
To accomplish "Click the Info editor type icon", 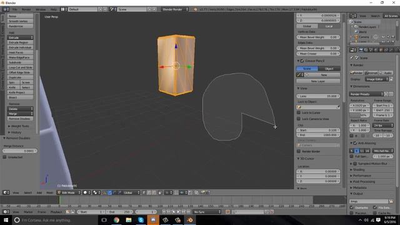I will point(6,9).
